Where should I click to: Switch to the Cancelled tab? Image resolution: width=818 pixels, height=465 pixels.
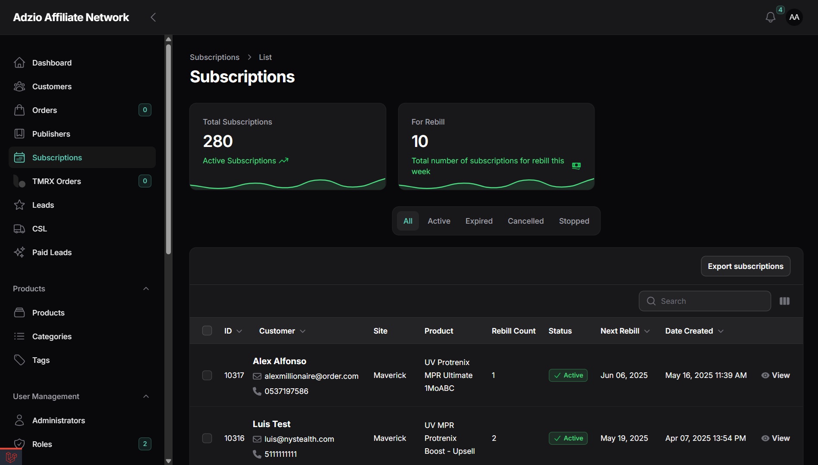coord(525,221)
